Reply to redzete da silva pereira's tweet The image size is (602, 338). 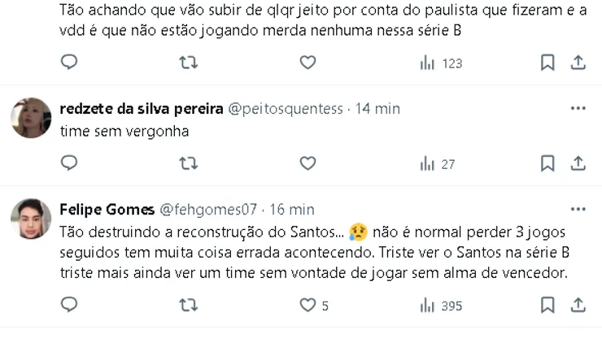tap(70, 163)
